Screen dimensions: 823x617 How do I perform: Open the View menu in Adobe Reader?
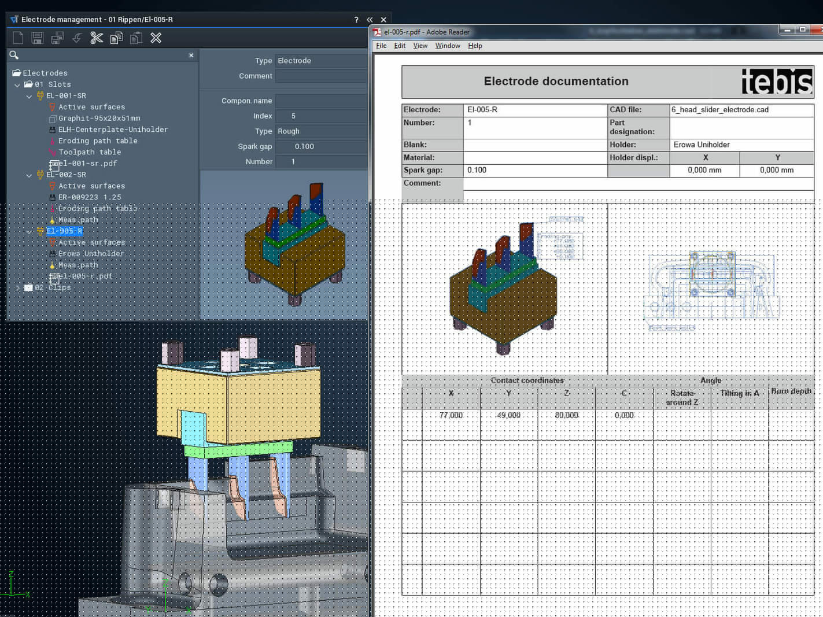point(420,46)
